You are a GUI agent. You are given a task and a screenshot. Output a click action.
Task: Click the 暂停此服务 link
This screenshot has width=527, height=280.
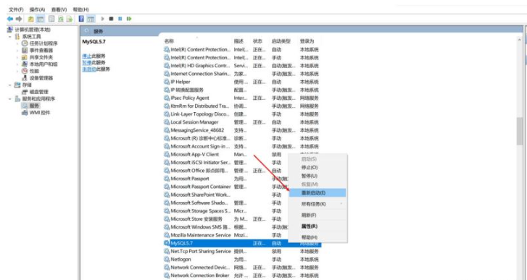point(94,63)
